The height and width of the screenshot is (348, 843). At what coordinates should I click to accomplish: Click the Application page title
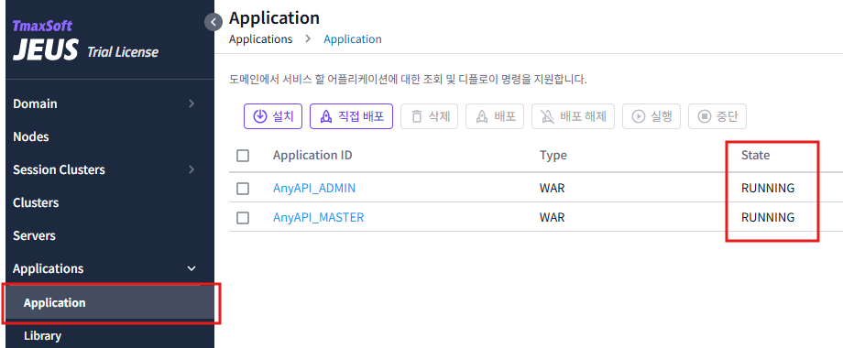(x=274, y=17)
